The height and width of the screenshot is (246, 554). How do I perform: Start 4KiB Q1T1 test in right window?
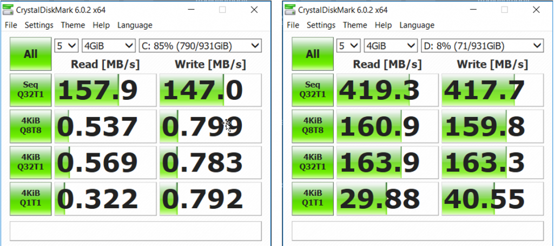pyautogui.click(x=313, y=199)
